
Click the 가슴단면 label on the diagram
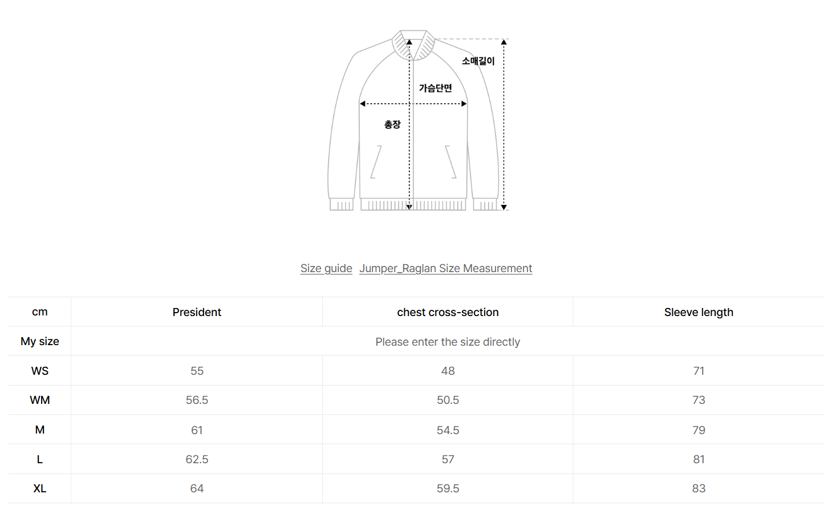click(x=435, y=88)
